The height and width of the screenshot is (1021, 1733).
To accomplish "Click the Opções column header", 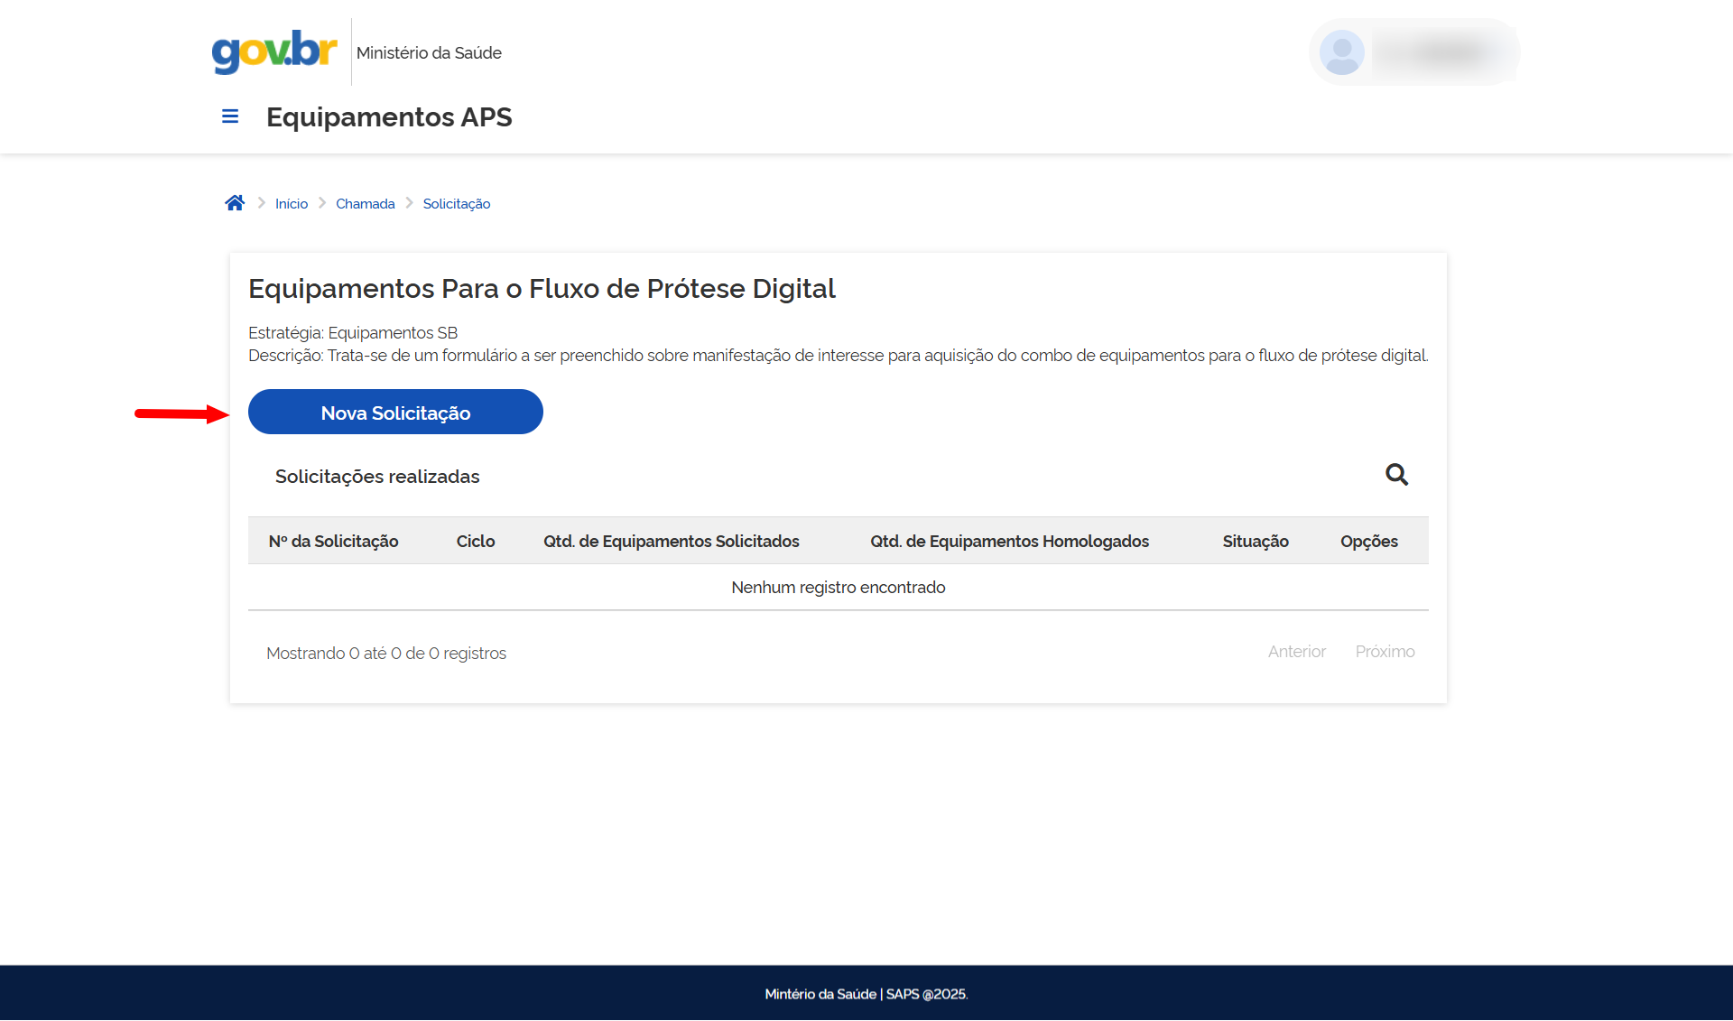I will [1368, 541].
